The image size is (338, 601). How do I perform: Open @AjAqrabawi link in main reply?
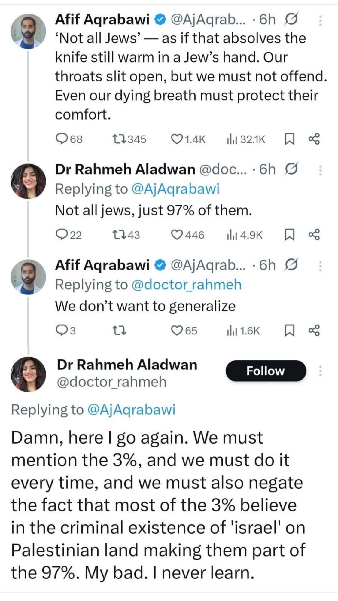click(131, 410)
